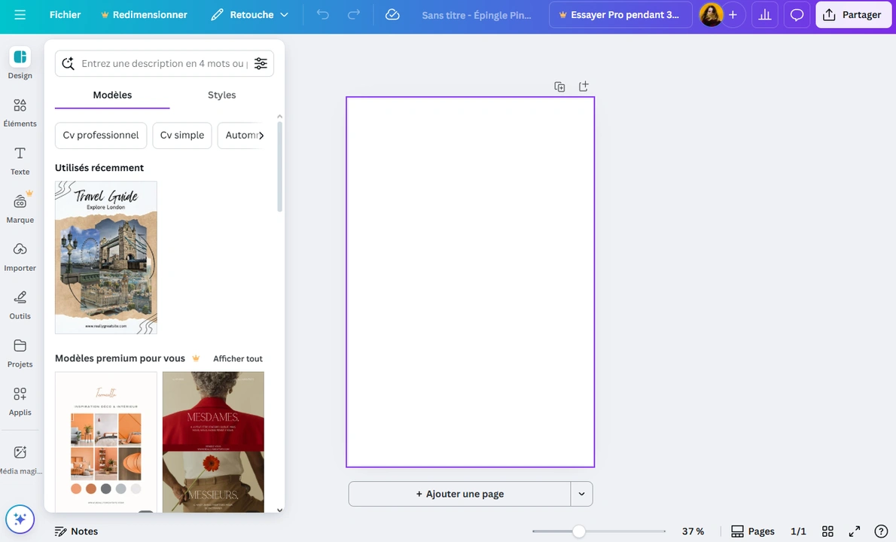Open the Éléments panel
This screenshot has height=542, width=896.
20,111
